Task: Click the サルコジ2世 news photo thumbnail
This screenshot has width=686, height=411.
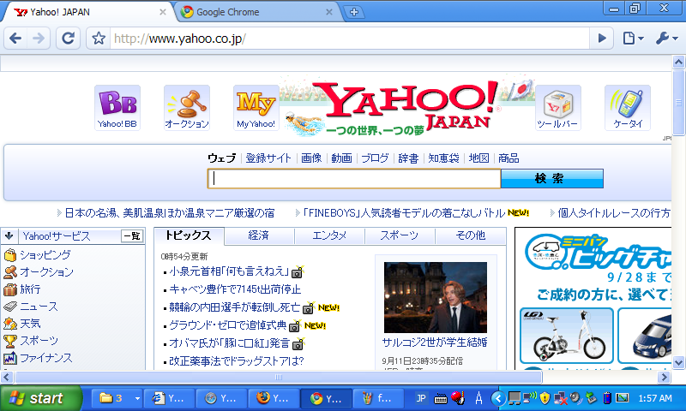Action: [x=436, y=297]
